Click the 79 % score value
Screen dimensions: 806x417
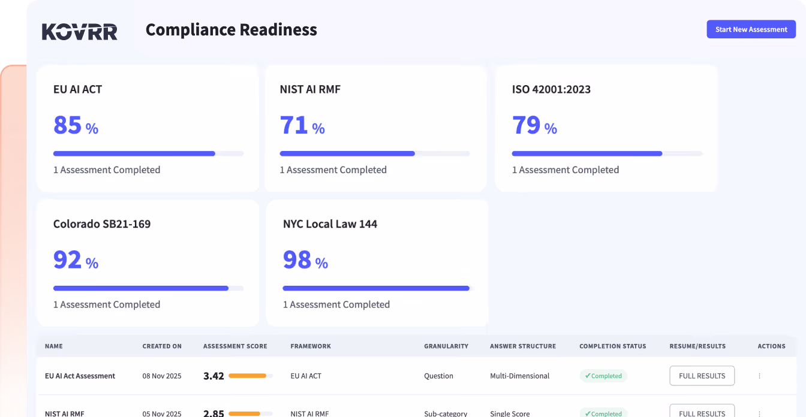click(534, 125)
